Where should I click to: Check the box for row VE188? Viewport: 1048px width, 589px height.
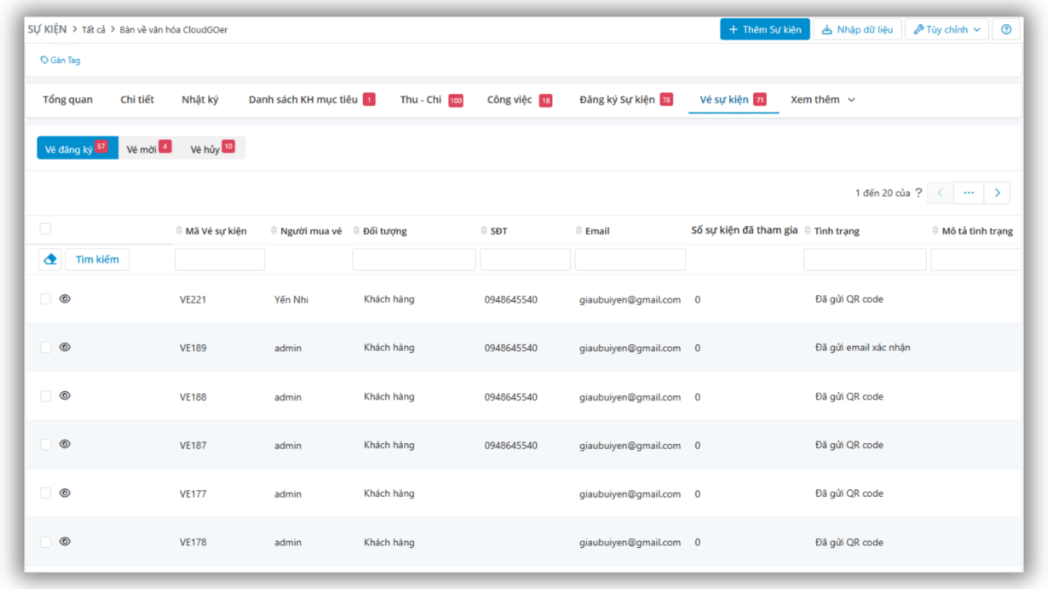tap(45, 396)
